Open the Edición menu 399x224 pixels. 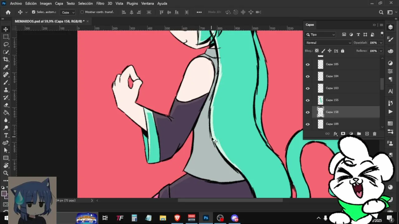(x=31, y=3)
